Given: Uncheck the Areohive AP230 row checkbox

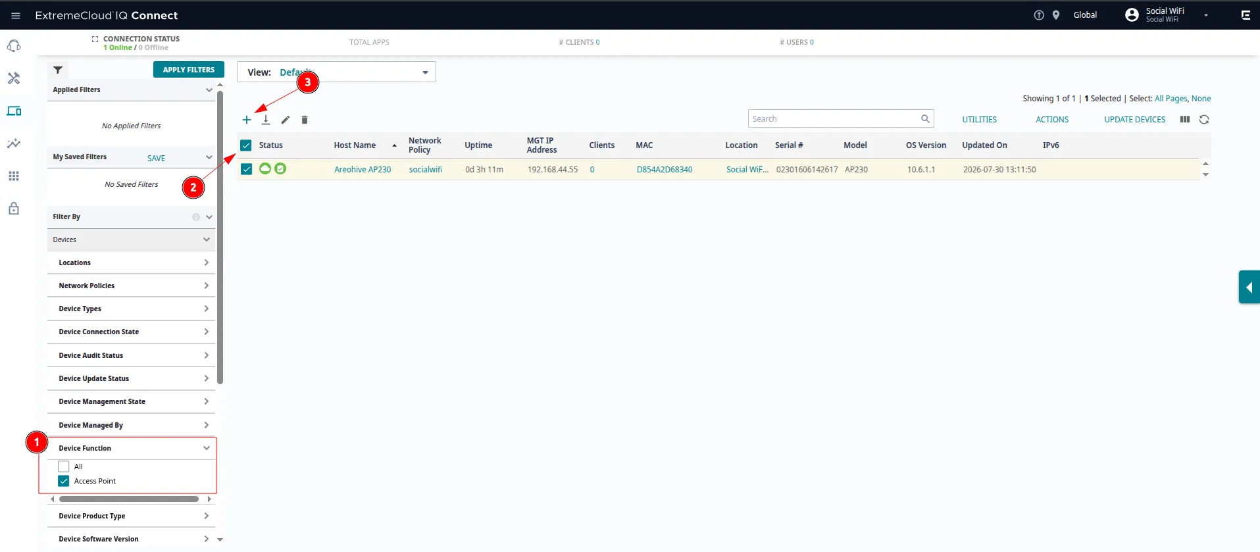Looking at the screenshot, I should pyautogui.click(x=247, y=169).
